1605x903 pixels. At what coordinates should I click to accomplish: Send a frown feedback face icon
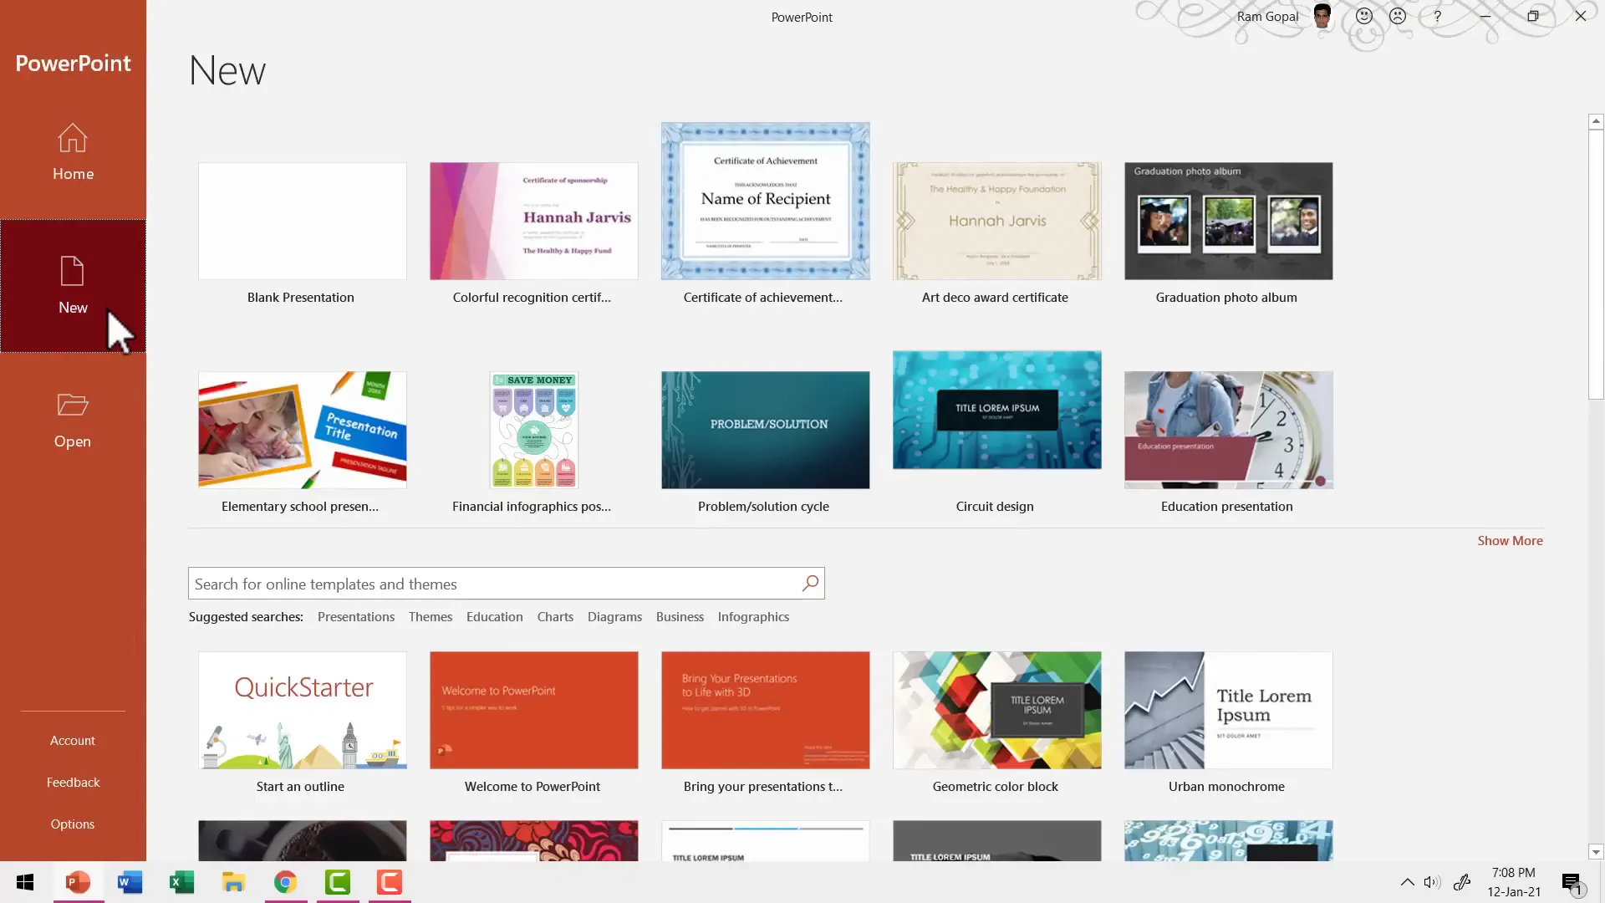click(x=1398, y=16)
